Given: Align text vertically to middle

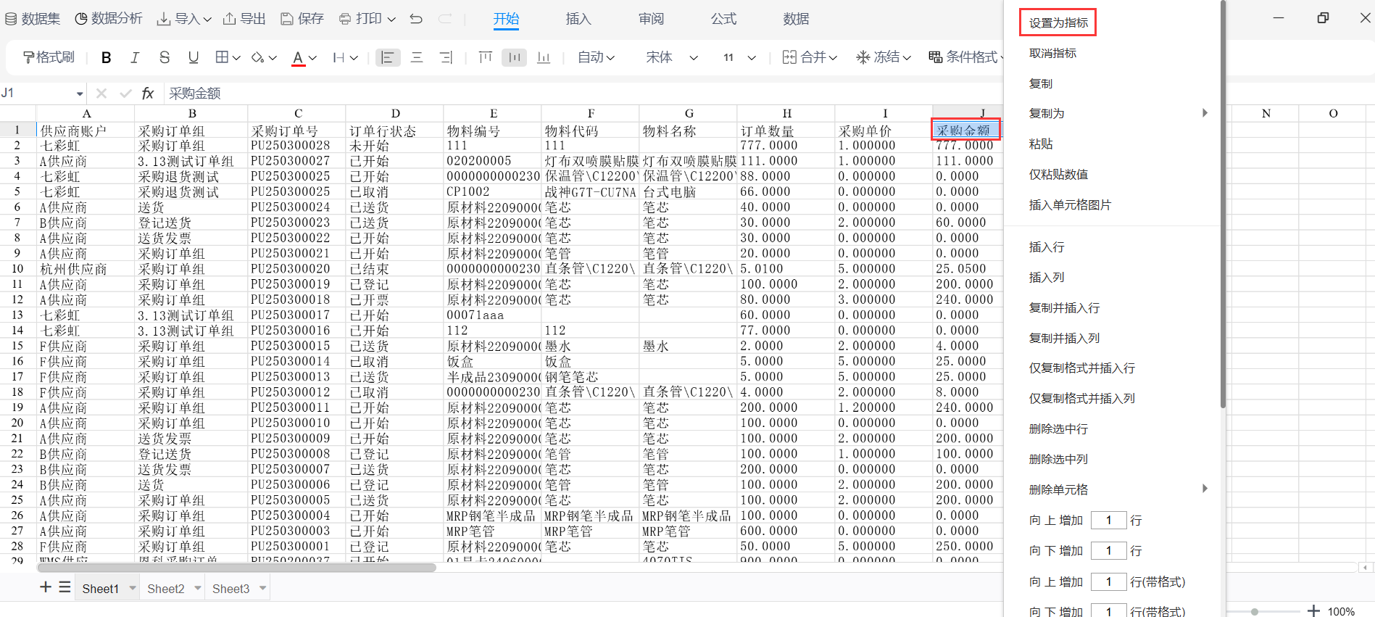Looking at the screenshot, I should [x=515, y=57].
